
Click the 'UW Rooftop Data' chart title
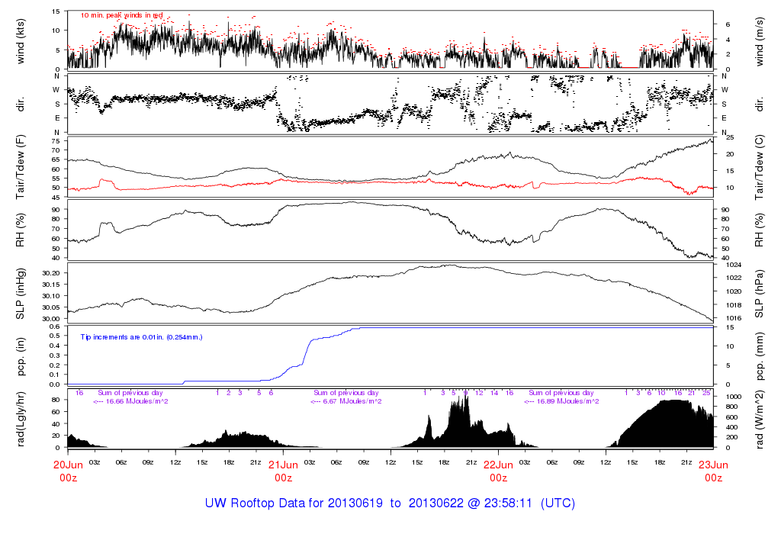[390, 503]
